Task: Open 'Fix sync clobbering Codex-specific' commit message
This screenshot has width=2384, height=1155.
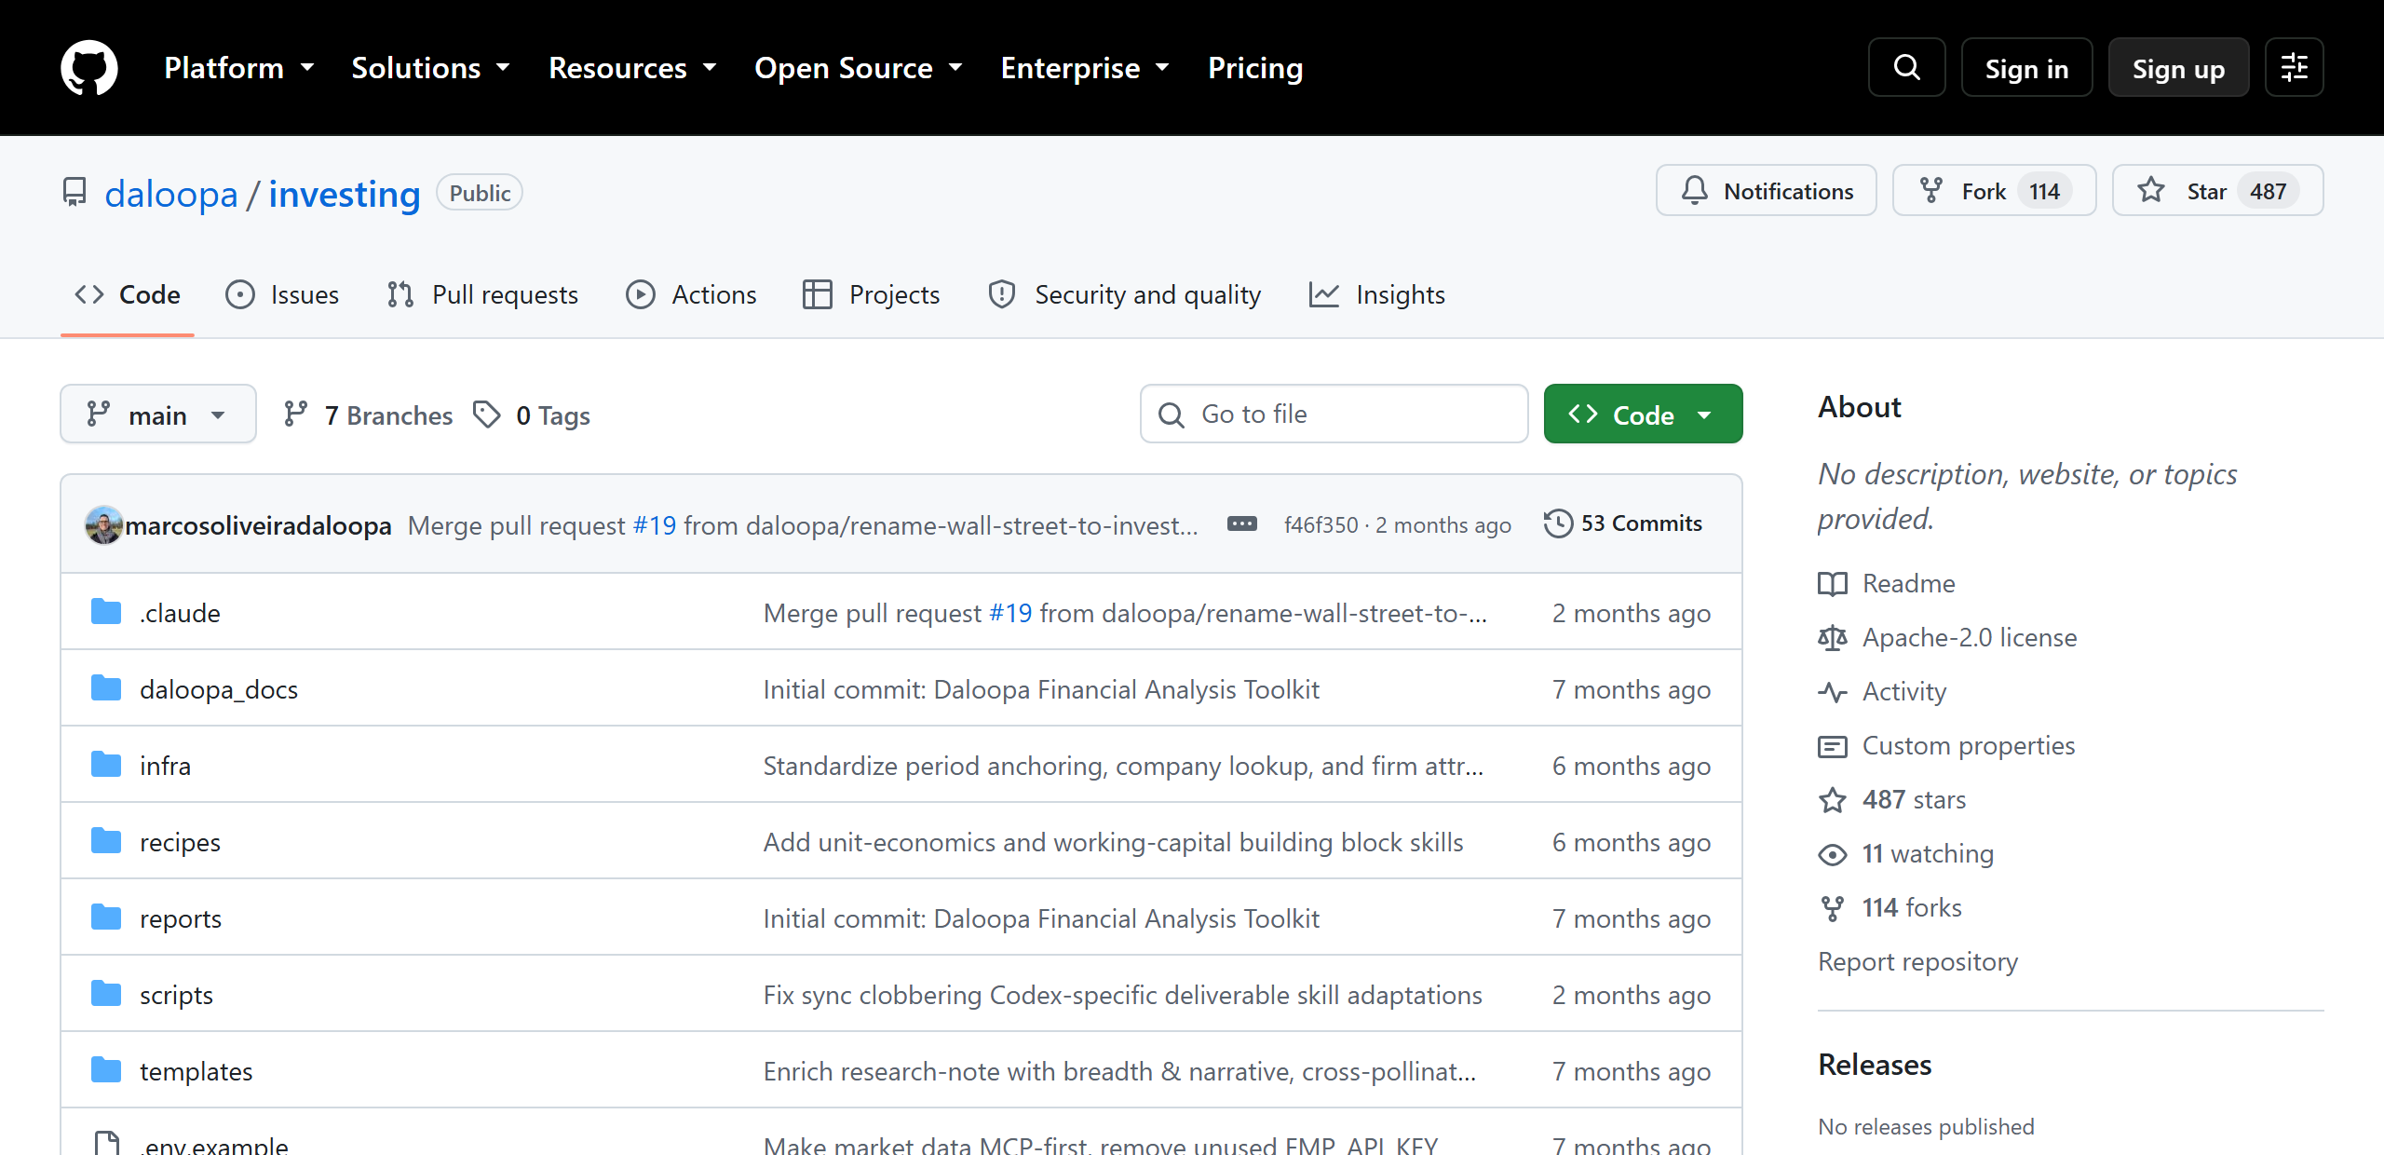Action: 1122,995
